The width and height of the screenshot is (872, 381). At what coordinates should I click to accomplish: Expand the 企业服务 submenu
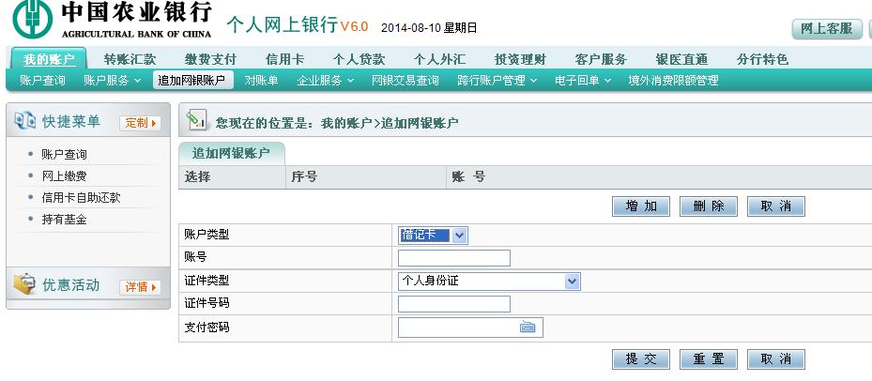(325, 81)
